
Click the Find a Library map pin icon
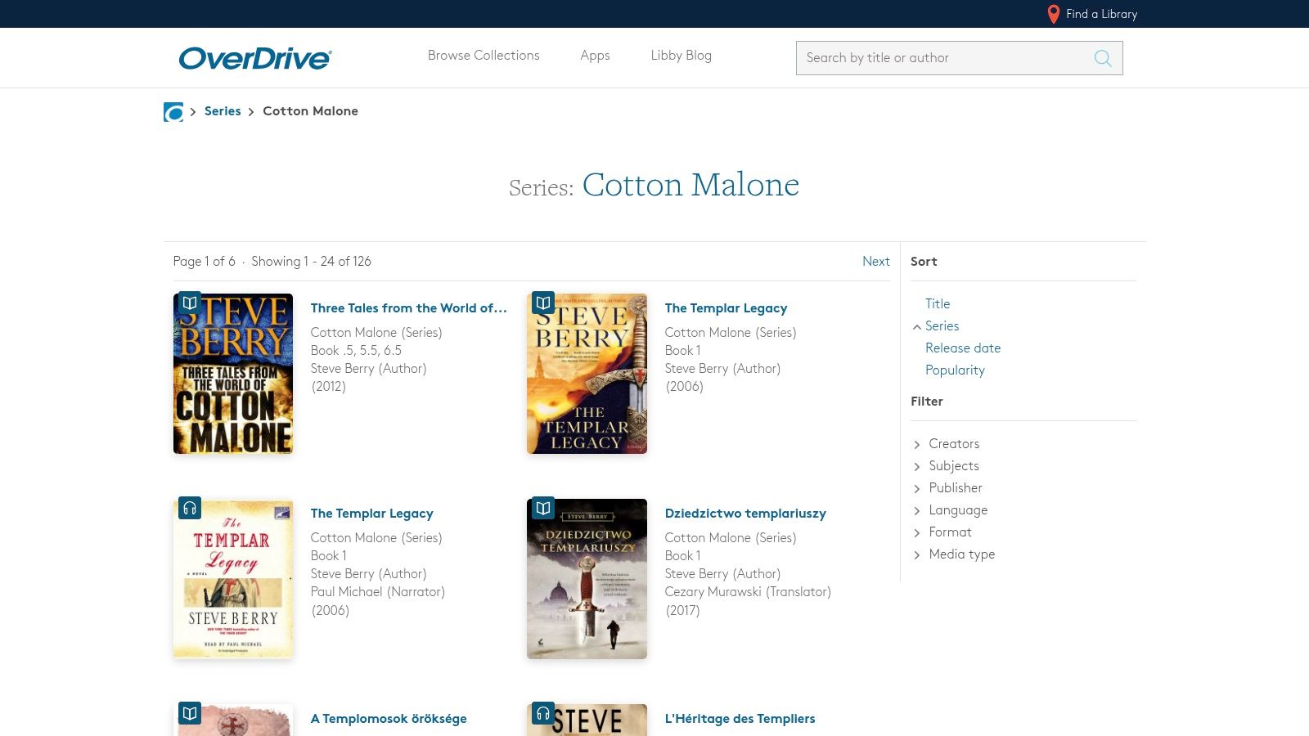point(1053,14)
